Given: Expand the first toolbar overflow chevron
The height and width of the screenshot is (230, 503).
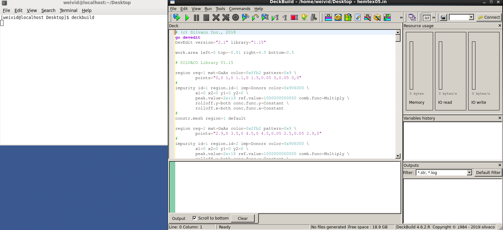Looking at the screenshot, I should click(x=401, y=17).
